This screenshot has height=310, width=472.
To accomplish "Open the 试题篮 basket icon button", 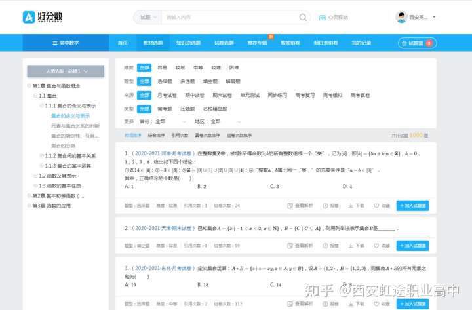I will click(x=404, y=43).
